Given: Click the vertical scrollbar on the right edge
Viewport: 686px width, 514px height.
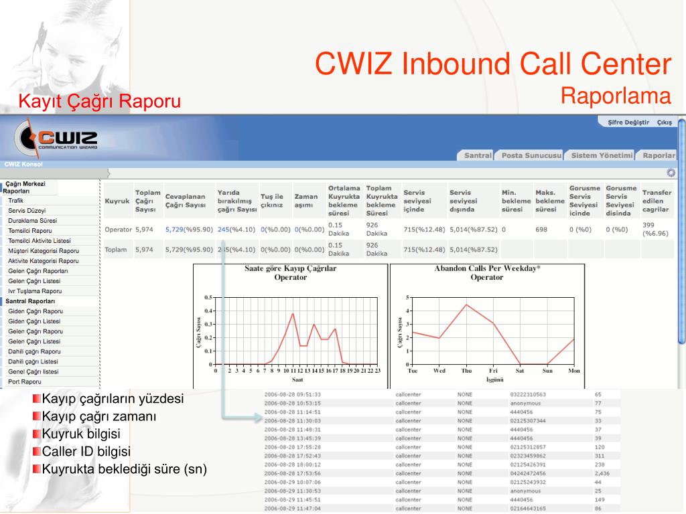Looking at the screenshot, I should (x=681, y=232).
